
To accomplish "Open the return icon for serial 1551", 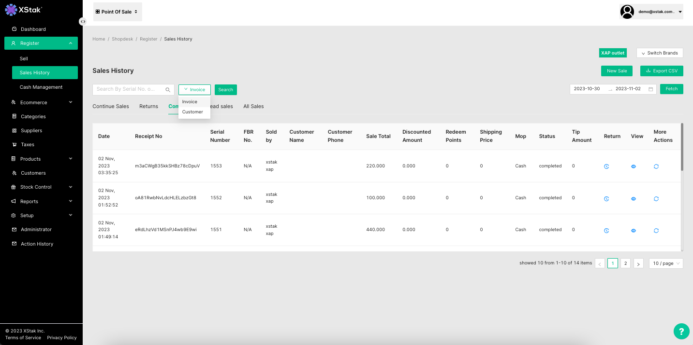I will tap(606, 231).
